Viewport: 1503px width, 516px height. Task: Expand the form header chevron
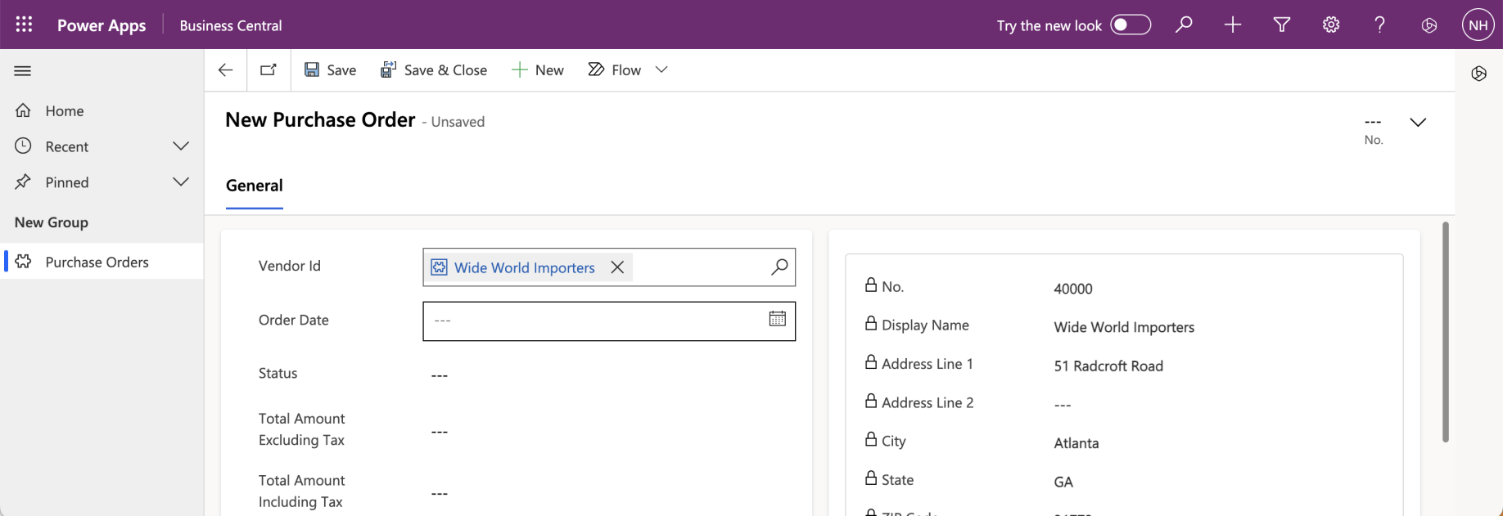[x=1418, y=122]
